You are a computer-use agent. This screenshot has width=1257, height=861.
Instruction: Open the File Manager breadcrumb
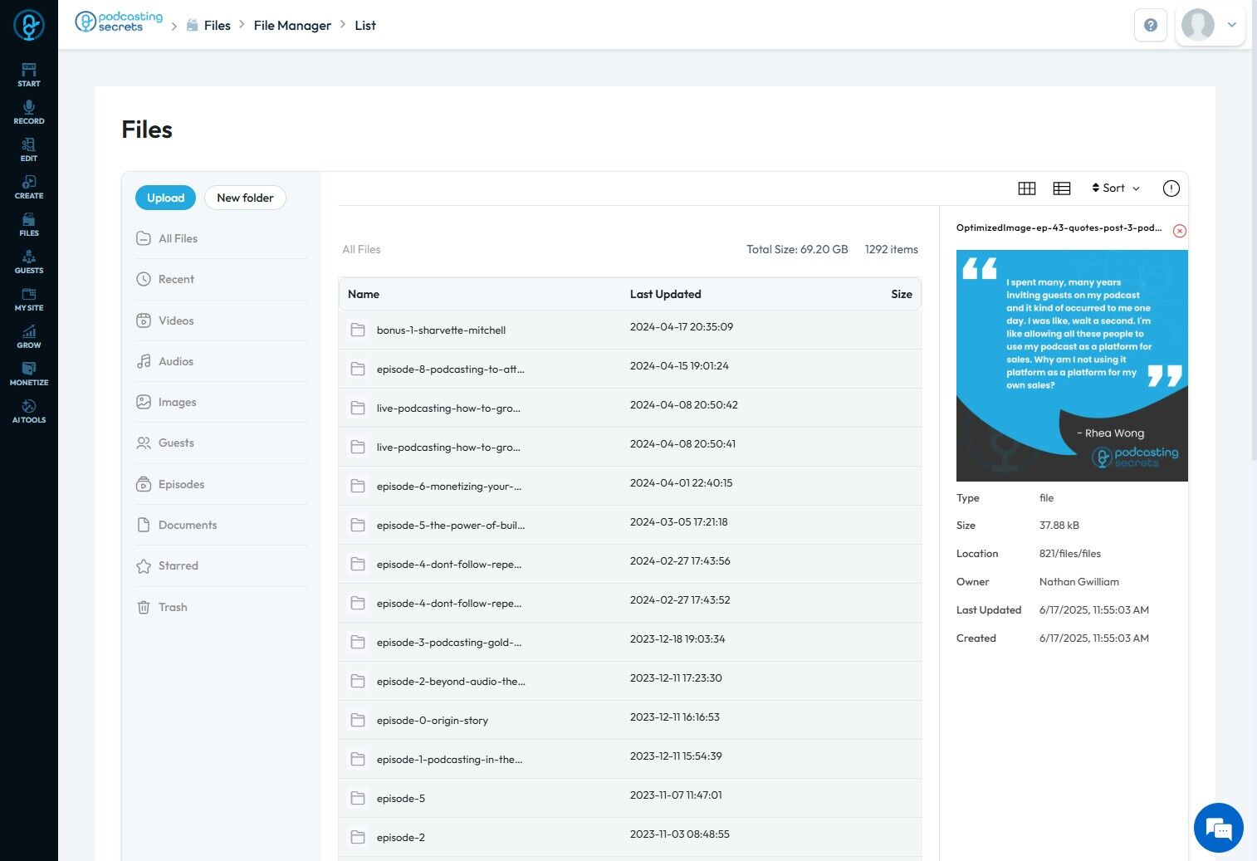point(292,26)
